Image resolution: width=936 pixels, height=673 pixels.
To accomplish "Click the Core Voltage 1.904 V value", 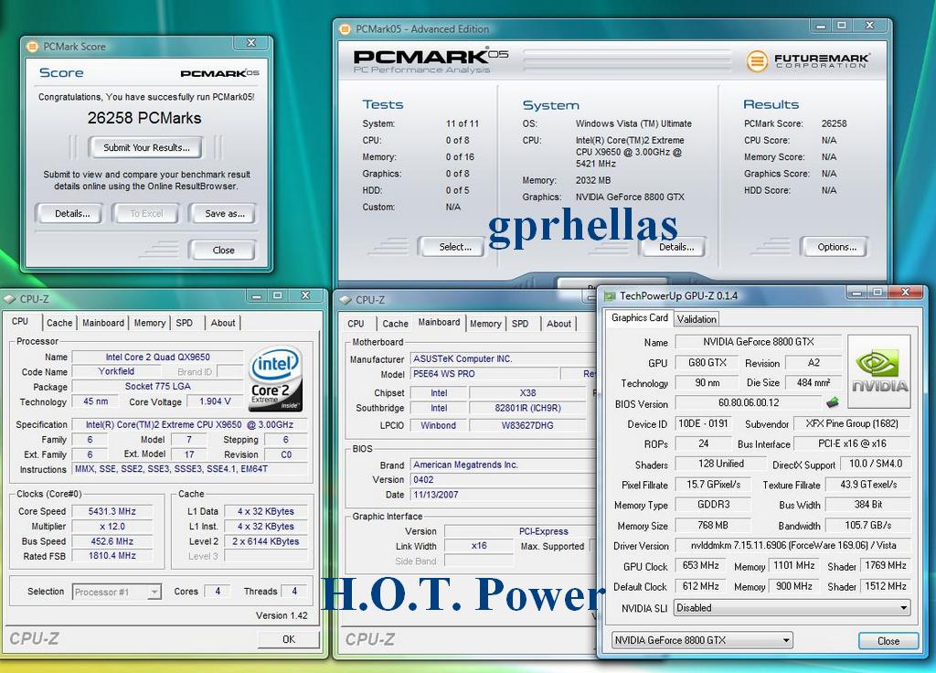I will click(x=215, y=401).
